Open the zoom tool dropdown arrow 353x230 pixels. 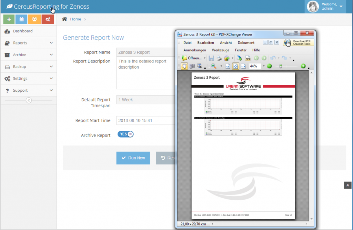click(x=221, y=66)
